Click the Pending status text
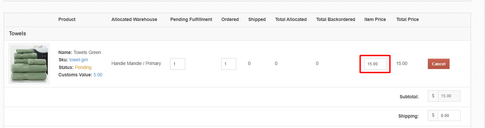The height and width of the screenshot is (128, 485). [x=83, y=67]
